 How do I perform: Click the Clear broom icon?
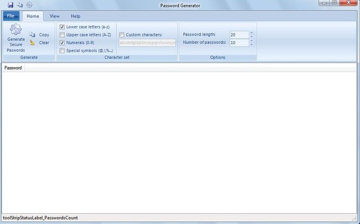click(32, 43)
